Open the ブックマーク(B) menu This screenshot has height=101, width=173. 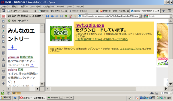tap(35, 6)
